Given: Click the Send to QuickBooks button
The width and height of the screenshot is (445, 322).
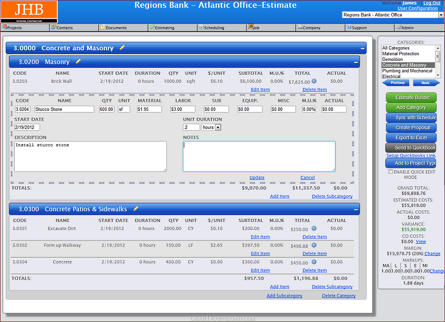Looking at the screenshot, I should pyautogui.click(x=411, y=148).
